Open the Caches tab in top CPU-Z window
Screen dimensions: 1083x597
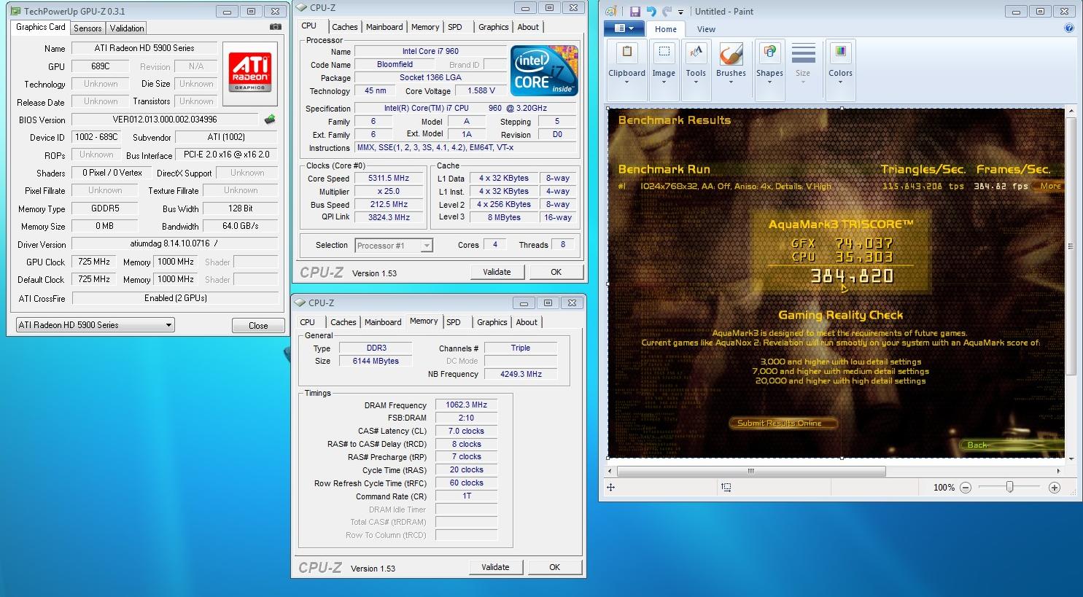(344, 27)
